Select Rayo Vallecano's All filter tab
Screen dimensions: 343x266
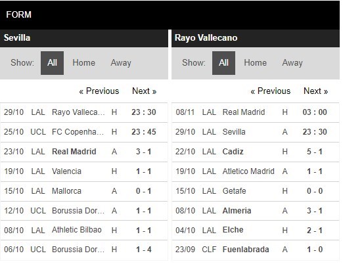[223, 63]
